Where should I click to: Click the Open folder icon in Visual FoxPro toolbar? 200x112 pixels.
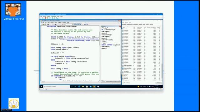point(44,24)
